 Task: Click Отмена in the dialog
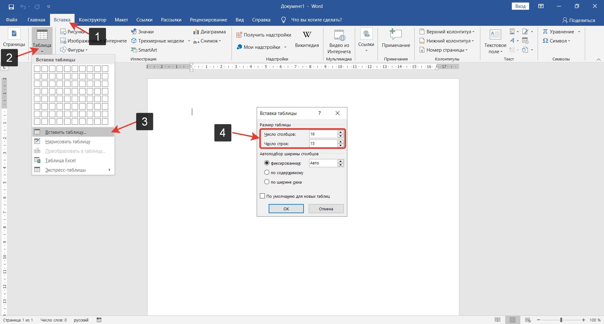point(326,209)
